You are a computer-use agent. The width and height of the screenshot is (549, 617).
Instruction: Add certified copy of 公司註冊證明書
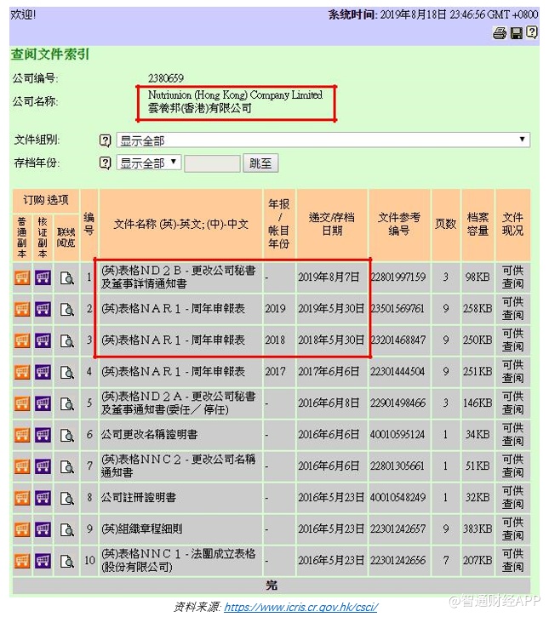tap(43, 498)
